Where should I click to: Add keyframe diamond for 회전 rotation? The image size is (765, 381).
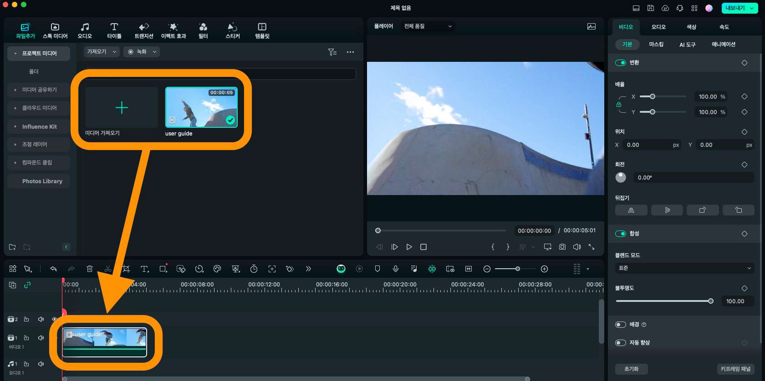[745, 165]
